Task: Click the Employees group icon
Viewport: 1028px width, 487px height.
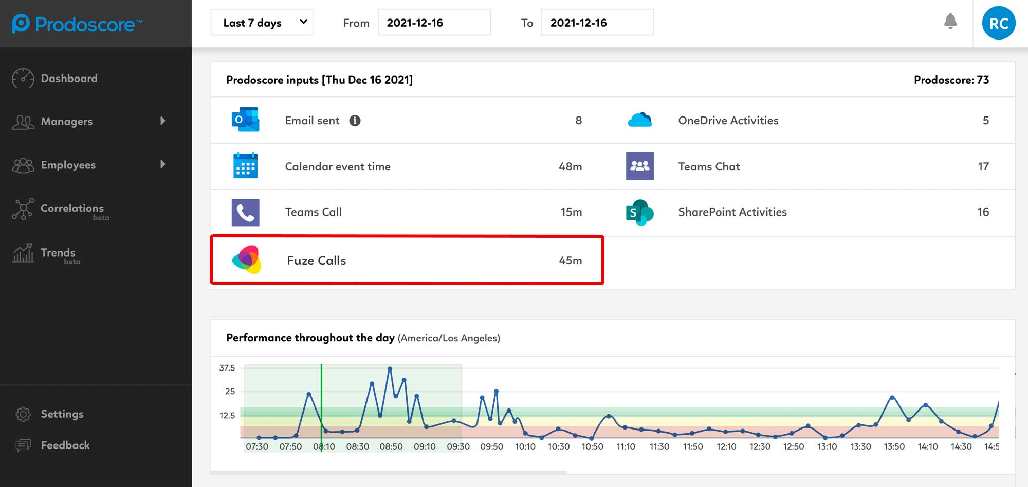Action: click(23, 165)
